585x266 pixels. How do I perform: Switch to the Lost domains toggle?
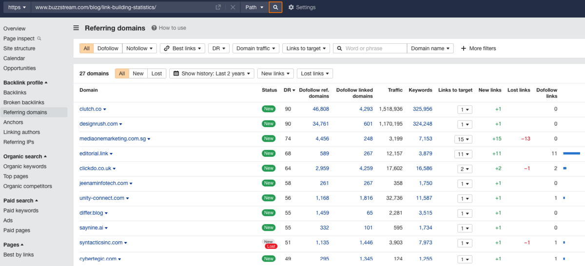pos(156,74)
